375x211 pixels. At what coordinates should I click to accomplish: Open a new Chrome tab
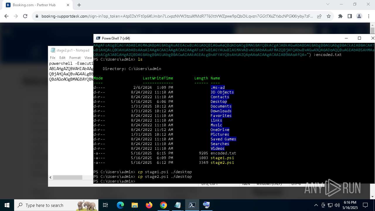tap(79, 5)
